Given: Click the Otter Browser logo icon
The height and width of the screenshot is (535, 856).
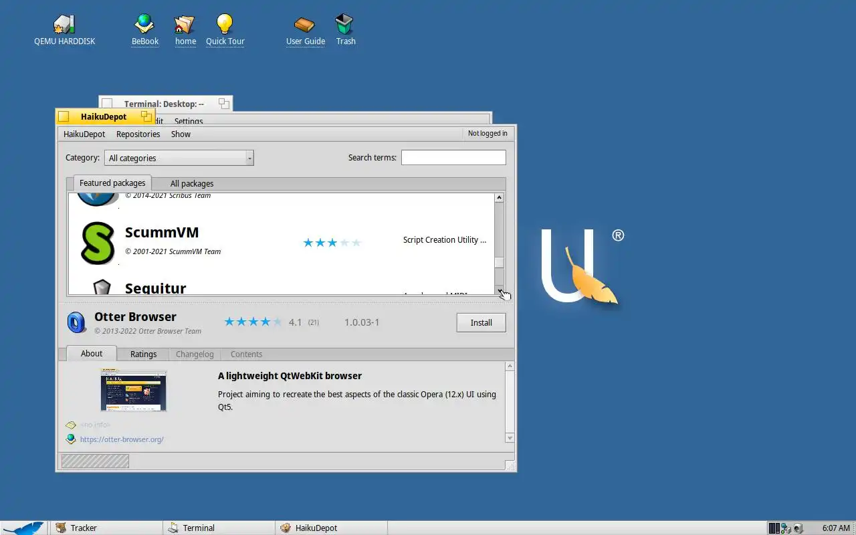Looking at the screenshot, I should pos(77,322).
